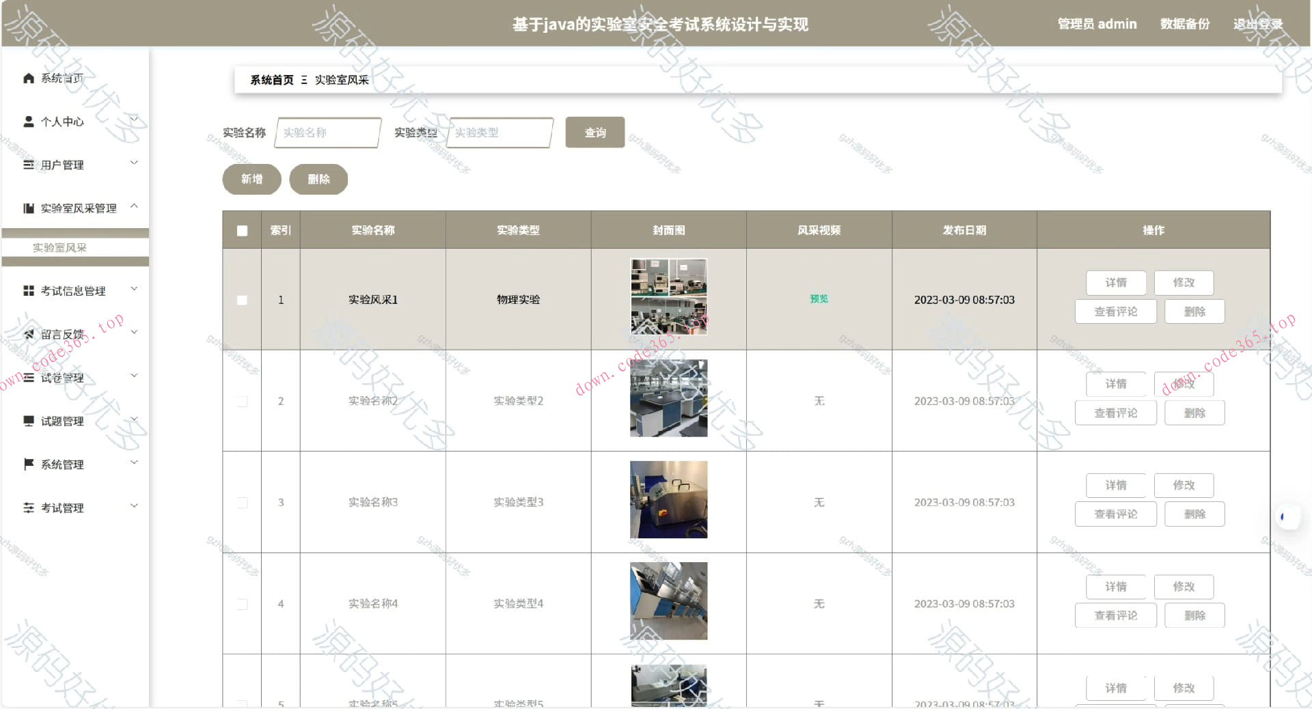1312x709 pixels.
Task: Click the 用户管理 sidebar icon
Action: click(28, 164)
